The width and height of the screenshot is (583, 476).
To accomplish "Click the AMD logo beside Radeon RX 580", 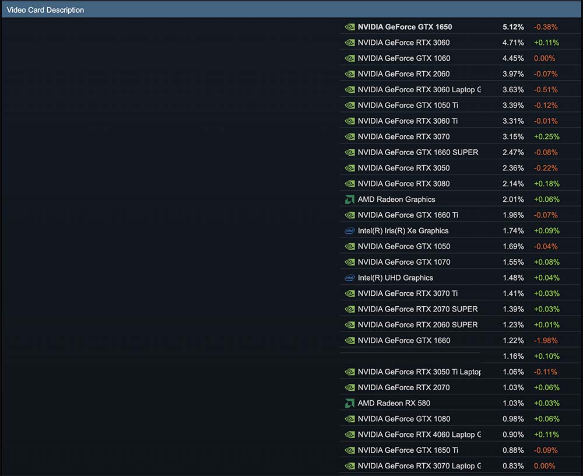I will [350, 404].
